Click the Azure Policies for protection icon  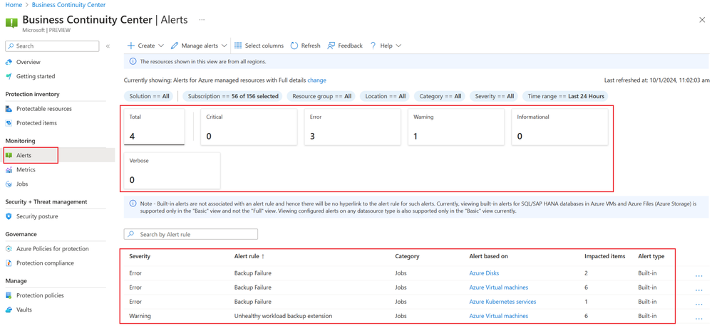coord(9,249)
